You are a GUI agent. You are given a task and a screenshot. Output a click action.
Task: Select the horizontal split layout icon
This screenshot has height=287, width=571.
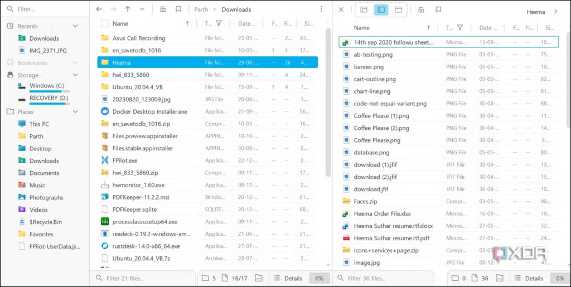398,10
